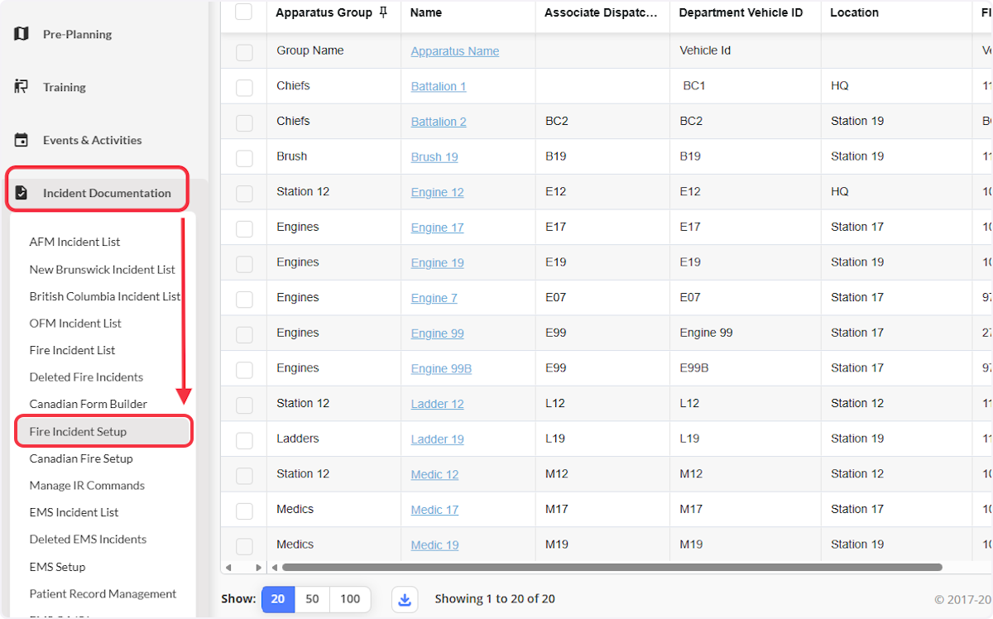Screen dimensions: 993x619
Task: Open Deleted EMS Incidents
Action: (88, 539)
